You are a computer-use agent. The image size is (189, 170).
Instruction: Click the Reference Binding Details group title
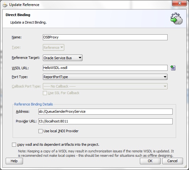tap(33, 104)
